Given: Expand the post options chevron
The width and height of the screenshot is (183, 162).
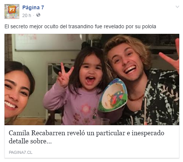Looking at the screenshot, I should coord(177,7).
